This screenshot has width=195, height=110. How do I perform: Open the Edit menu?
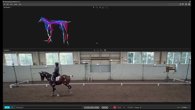point(8,4)
